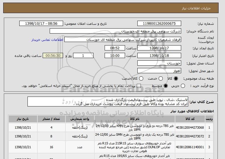Click the 195/65 R15 tire item name in row 4
The height and width of the screenshot is (159, 225).
pyautogui.click(x=135, y=157)
